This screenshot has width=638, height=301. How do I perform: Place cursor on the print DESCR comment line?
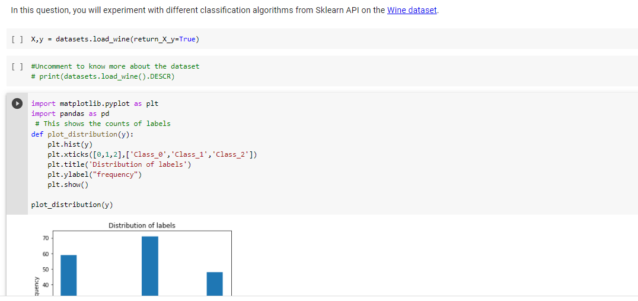click(x=103, y=76)
